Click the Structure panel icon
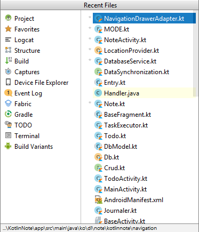Image resolution: width=199 pixels, height=232 pixels. [8, 50]
